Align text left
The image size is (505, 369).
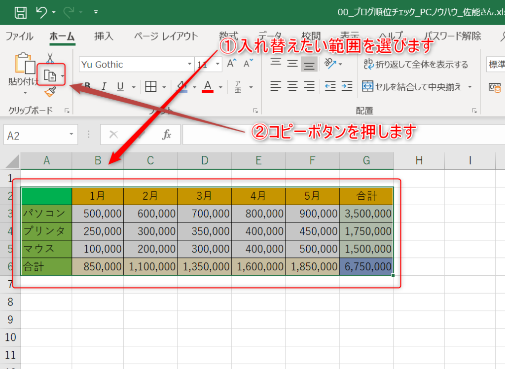[276, 86]
